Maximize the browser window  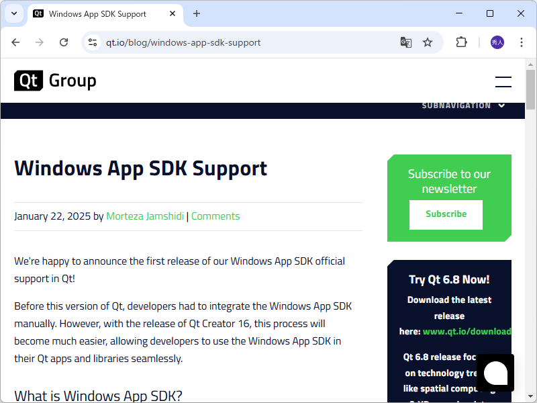tap(490, 13)
